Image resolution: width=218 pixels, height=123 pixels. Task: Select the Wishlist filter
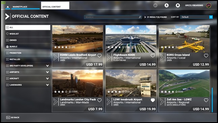click(28, 34)
